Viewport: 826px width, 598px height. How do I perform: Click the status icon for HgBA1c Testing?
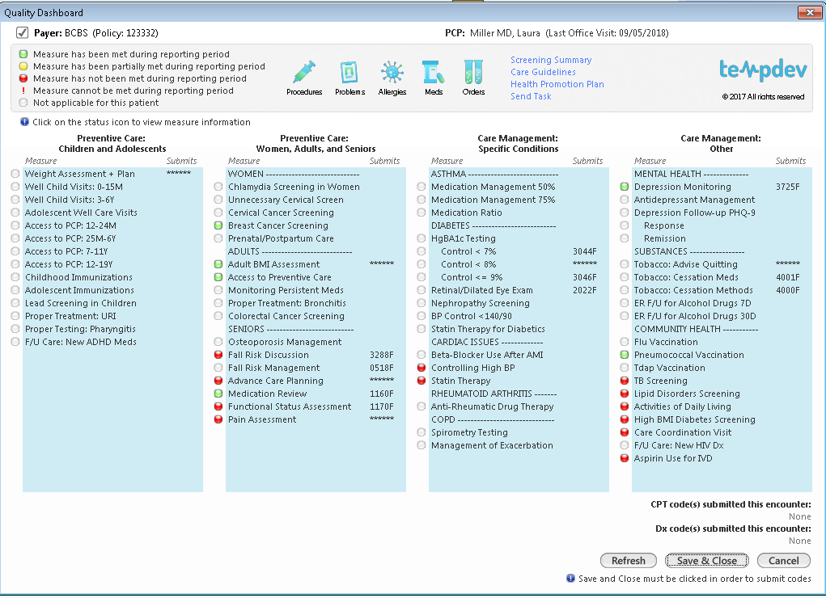tap(421, 238)
